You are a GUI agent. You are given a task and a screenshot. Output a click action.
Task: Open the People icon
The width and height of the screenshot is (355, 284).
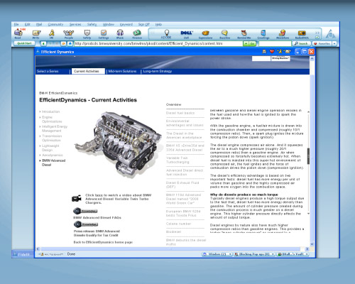point(69,33)
